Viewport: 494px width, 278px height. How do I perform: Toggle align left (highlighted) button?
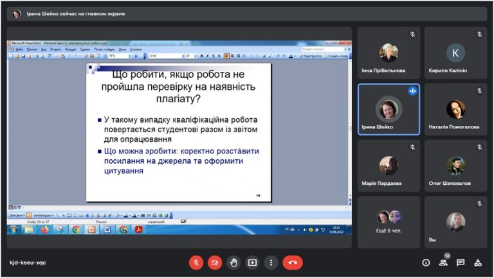tap(226, 56)
